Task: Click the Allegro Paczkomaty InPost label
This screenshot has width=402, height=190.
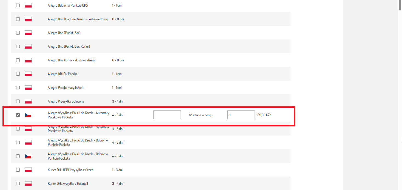Action: (65, 87)
